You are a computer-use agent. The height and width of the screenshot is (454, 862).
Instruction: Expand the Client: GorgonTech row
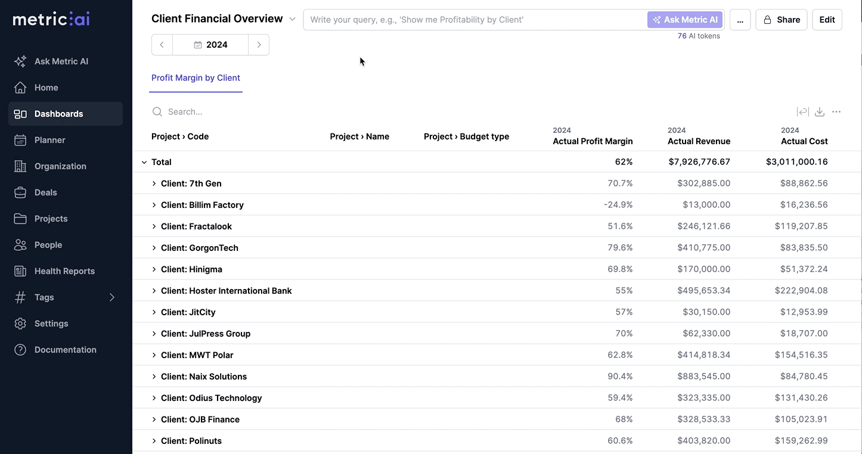(154, 248)
